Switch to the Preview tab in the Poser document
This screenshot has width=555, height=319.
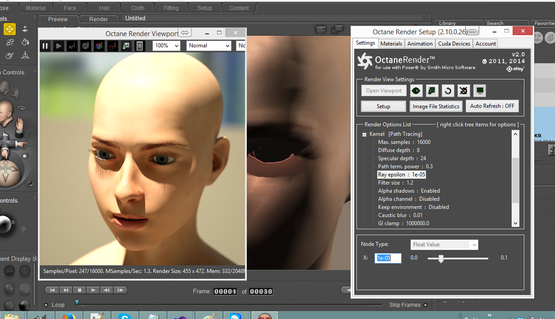coord(58,19)
